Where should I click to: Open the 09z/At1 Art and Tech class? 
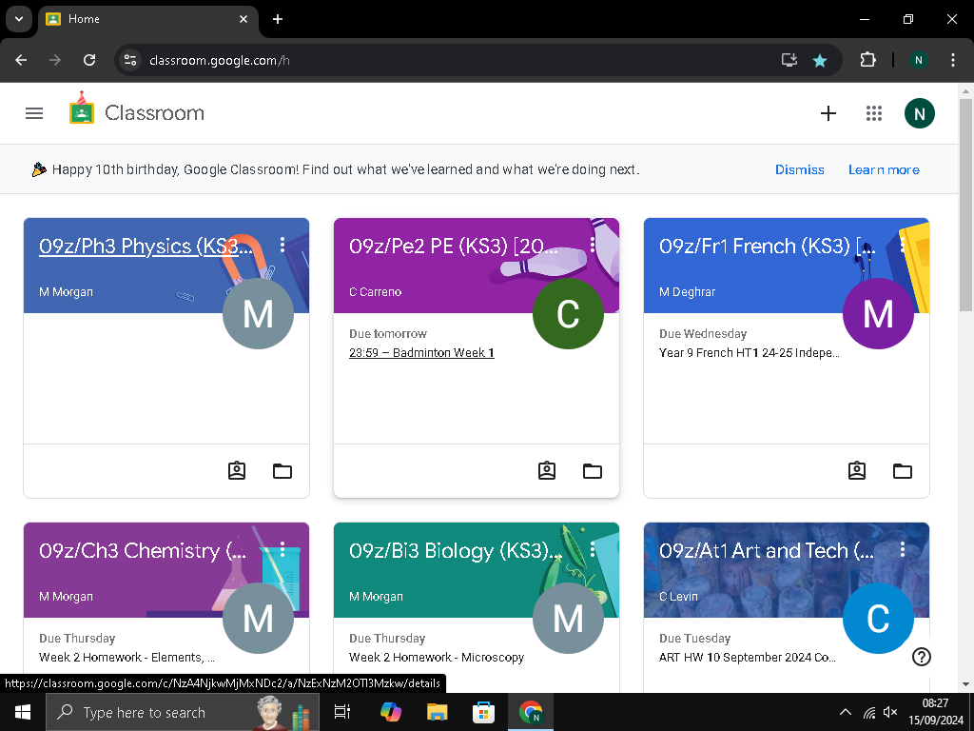point(767,551)
